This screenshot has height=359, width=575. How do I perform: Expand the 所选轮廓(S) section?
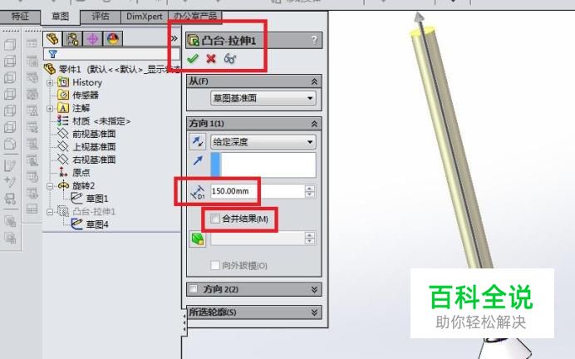pyautogui.click(x=254, y=312)
